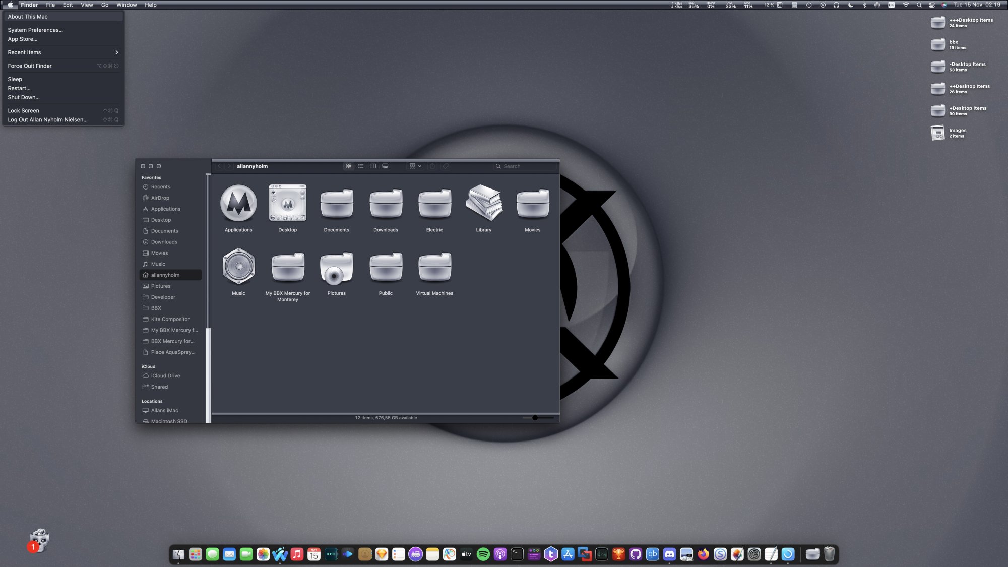This screenshot has width=1008, height=567.
Task: Adjust the icon size slider in status bar
Action: click(535, 417)
